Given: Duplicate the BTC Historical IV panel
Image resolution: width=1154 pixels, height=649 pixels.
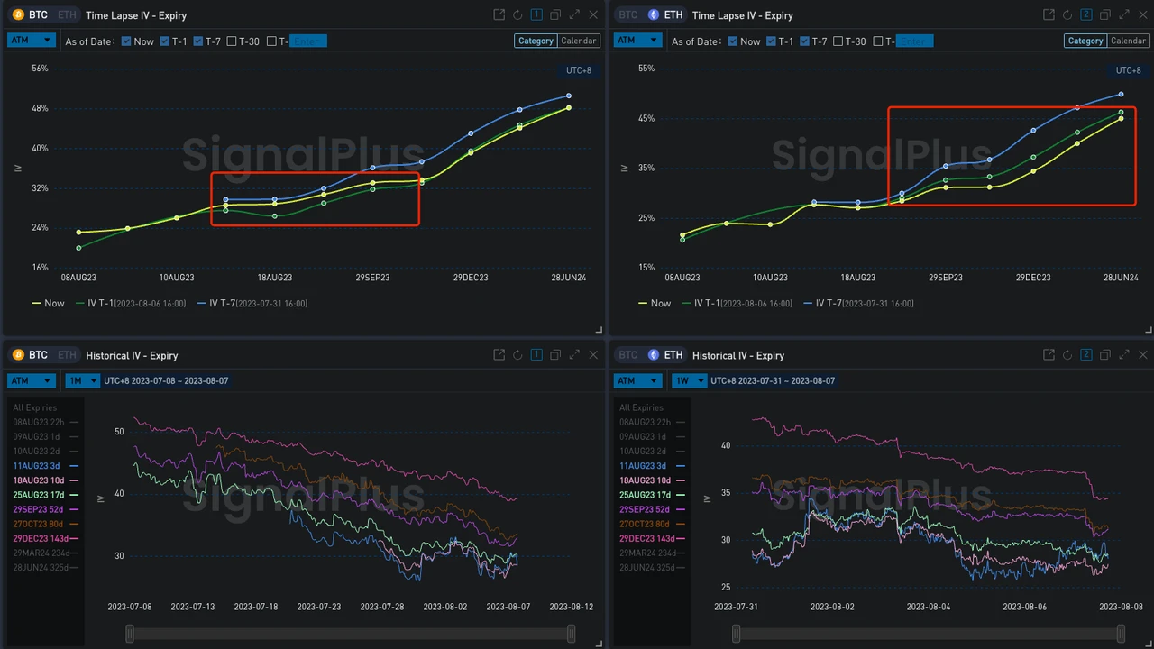Looking at the screenshot, I should click(x=555, y=355).
